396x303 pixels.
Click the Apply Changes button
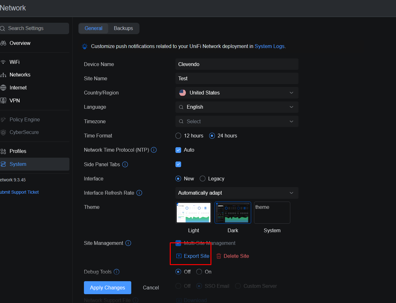108,288
